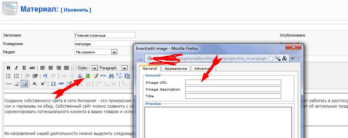Click the image Preview box

[218, 122]
